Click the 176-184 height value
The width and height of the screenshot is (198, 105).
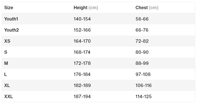82,74
